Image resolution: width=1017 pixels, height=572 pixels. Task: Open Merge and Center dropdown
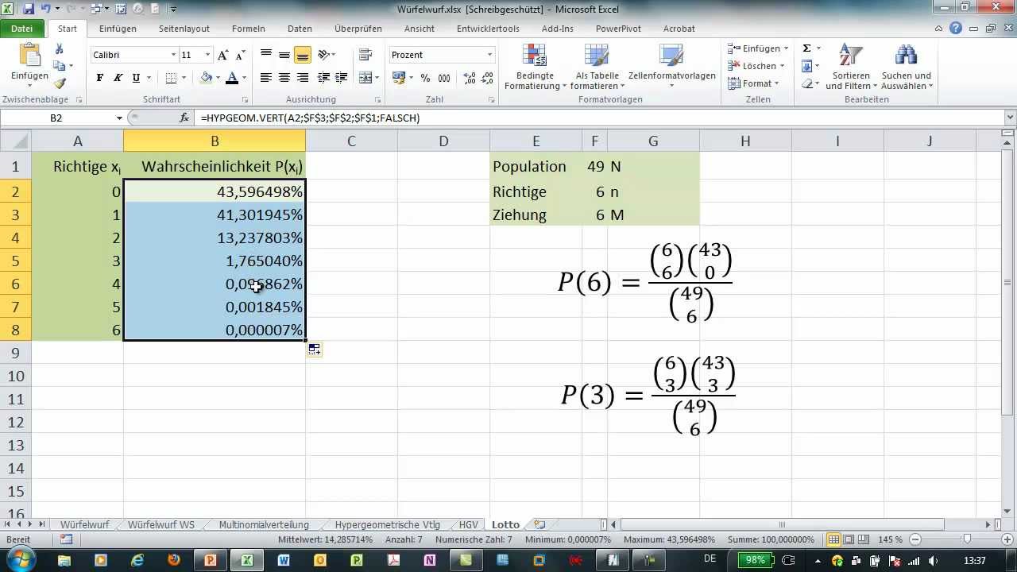[377, 78]
